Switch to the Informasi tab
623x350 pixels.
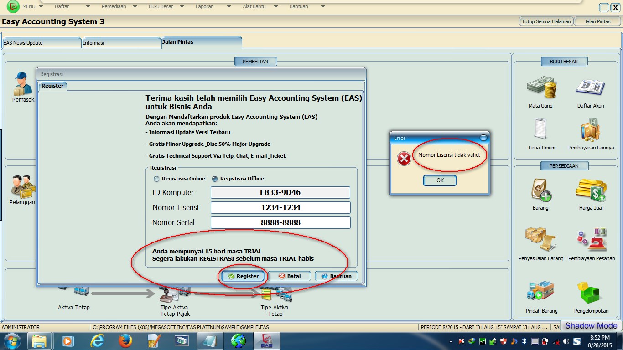(x=121, y=42)
